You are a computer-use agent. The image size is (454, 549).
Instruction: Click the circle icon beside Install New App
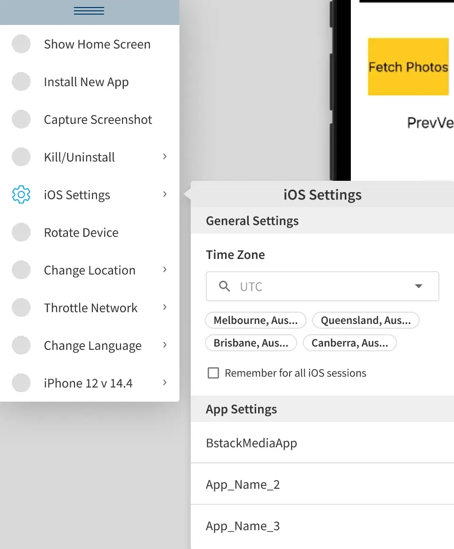click(x=21, y=82)
